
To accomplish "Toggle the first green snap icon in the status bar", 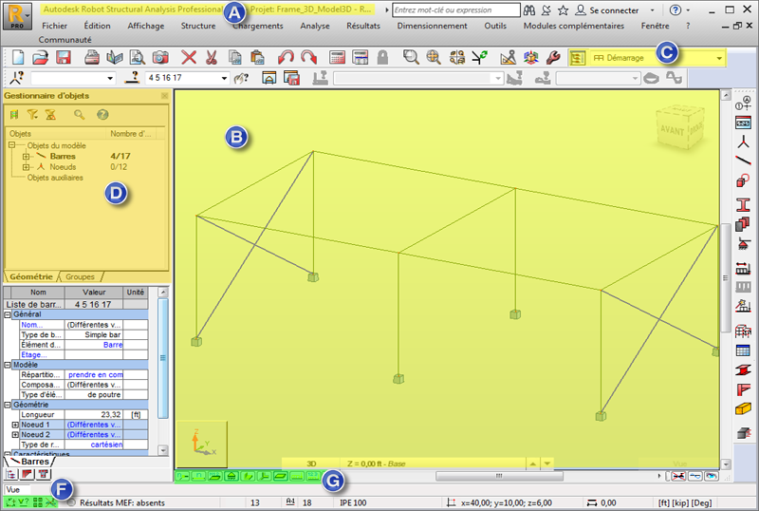I will pyautogui.click(x=10, y=502).
